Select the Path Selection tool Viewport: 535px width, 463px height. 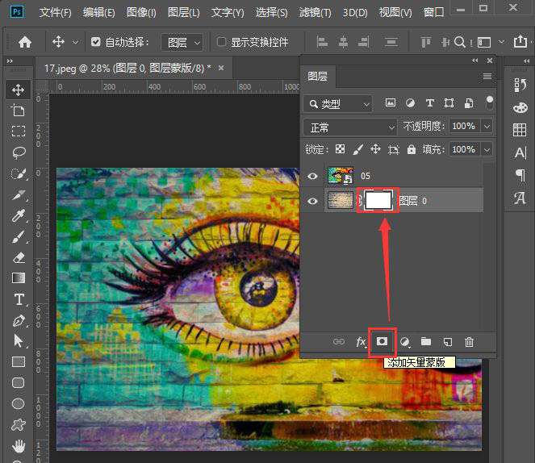(18, 341)
